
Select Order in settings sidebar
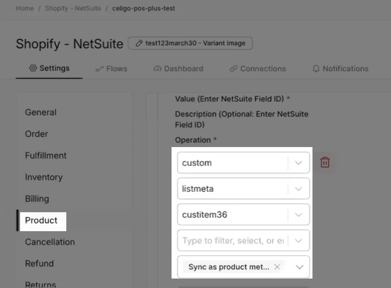[36, 134]
